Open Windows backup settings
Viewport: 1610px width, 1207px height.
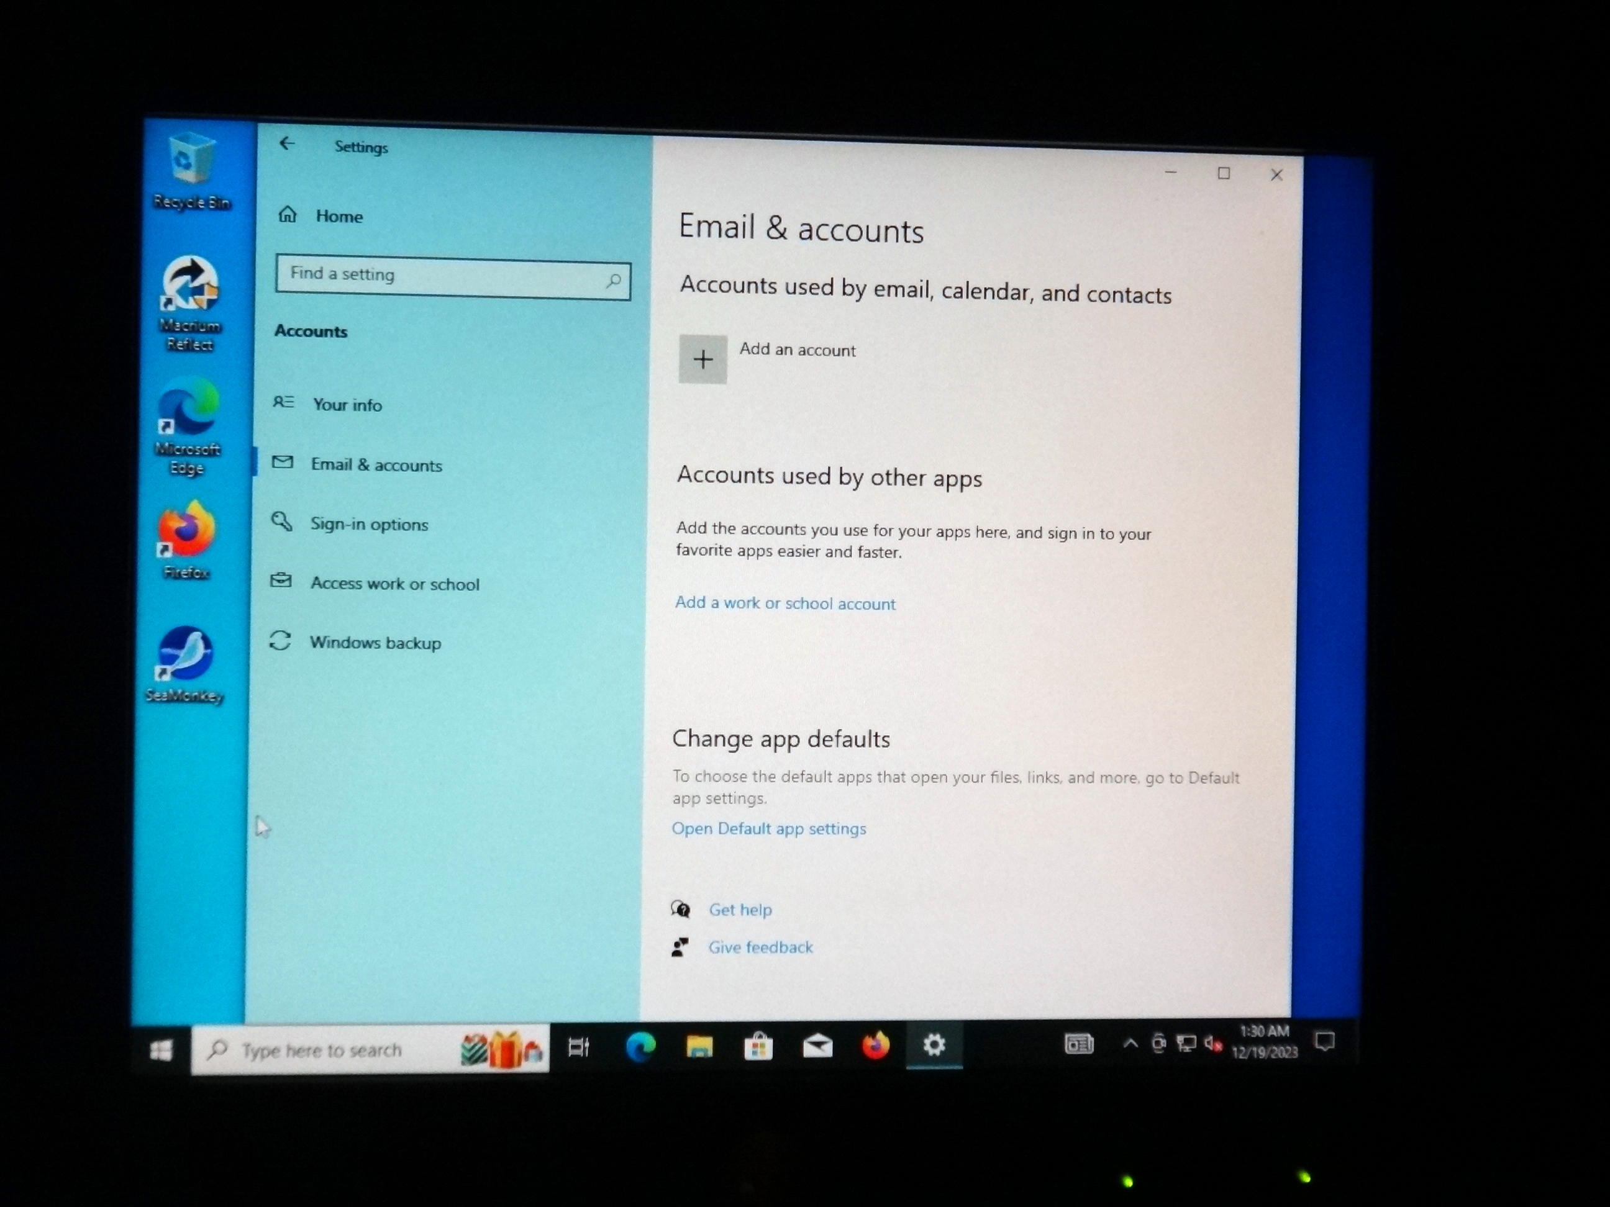coord(355,642)
